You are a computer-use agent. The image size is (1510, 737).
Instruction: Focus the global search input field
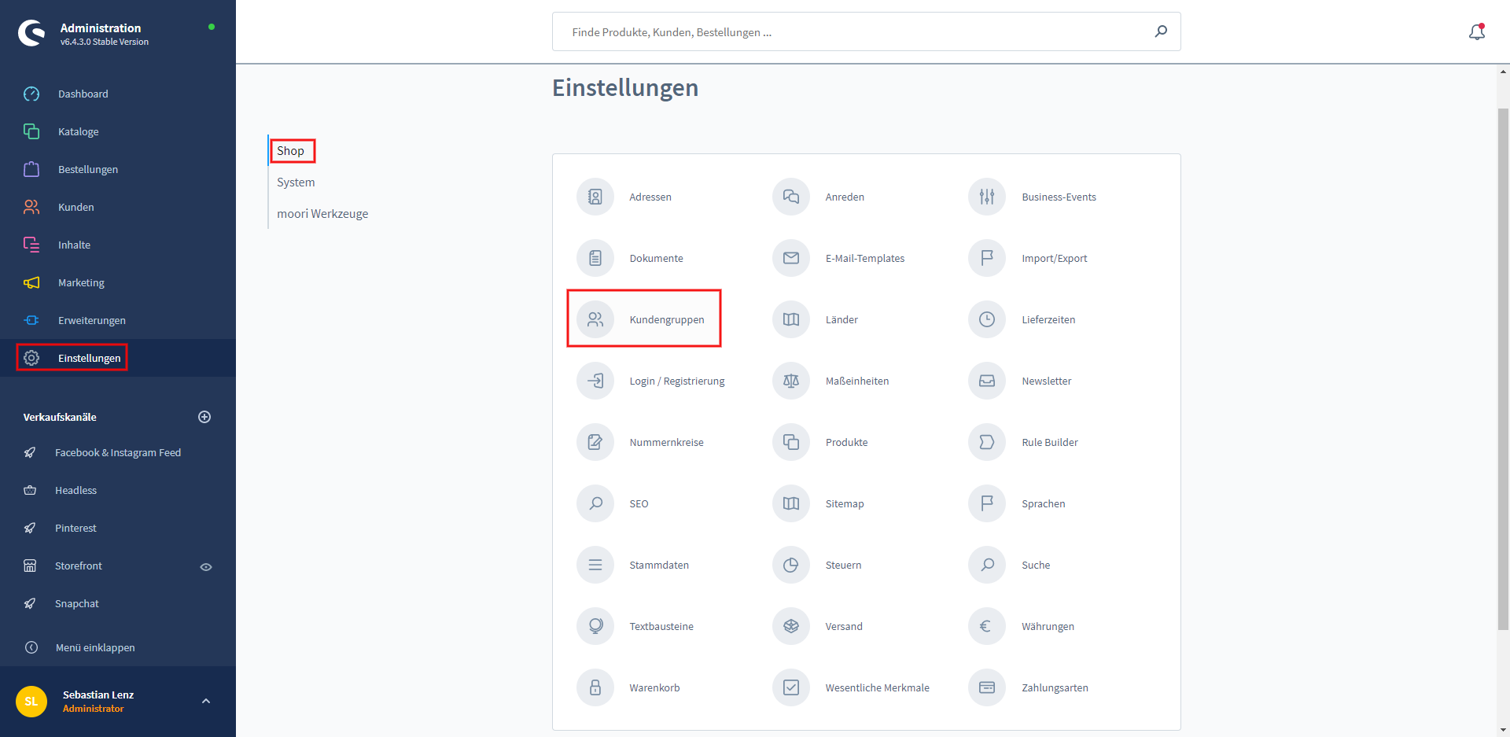click(x=857, y=31)
